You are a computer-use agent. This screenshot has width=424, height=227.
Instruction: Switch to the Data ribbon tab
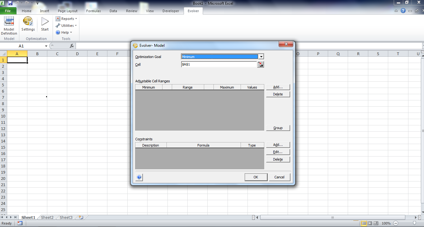pyautogui.click(x=113, y=11)
